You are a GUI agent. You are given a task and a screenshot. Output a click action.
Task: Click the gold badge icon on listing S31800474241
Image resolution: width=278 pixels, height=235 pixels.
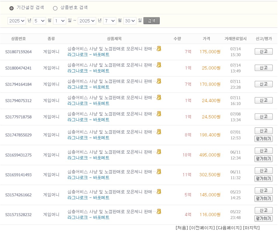(159, 65)
